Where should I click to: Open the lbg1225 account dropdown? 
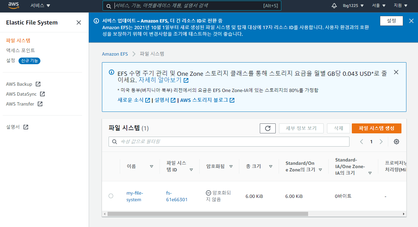tap(353, 6)
